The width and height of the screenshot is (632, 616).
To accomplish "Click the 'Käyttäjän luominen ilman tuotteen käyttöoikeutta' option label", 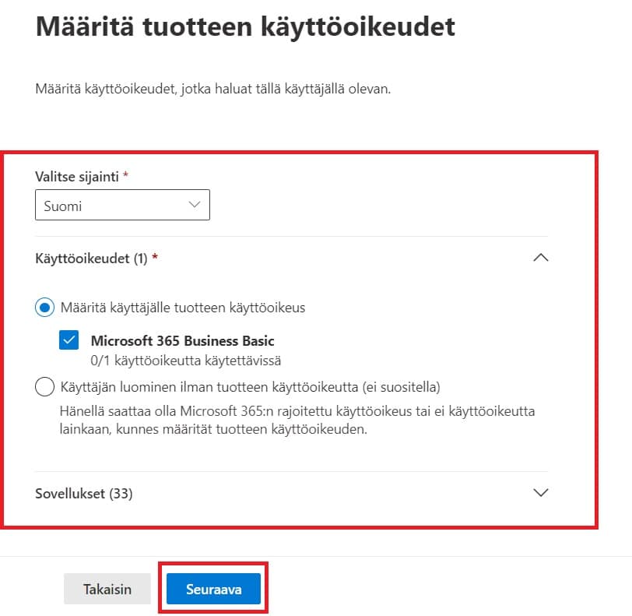I will 251,387.
